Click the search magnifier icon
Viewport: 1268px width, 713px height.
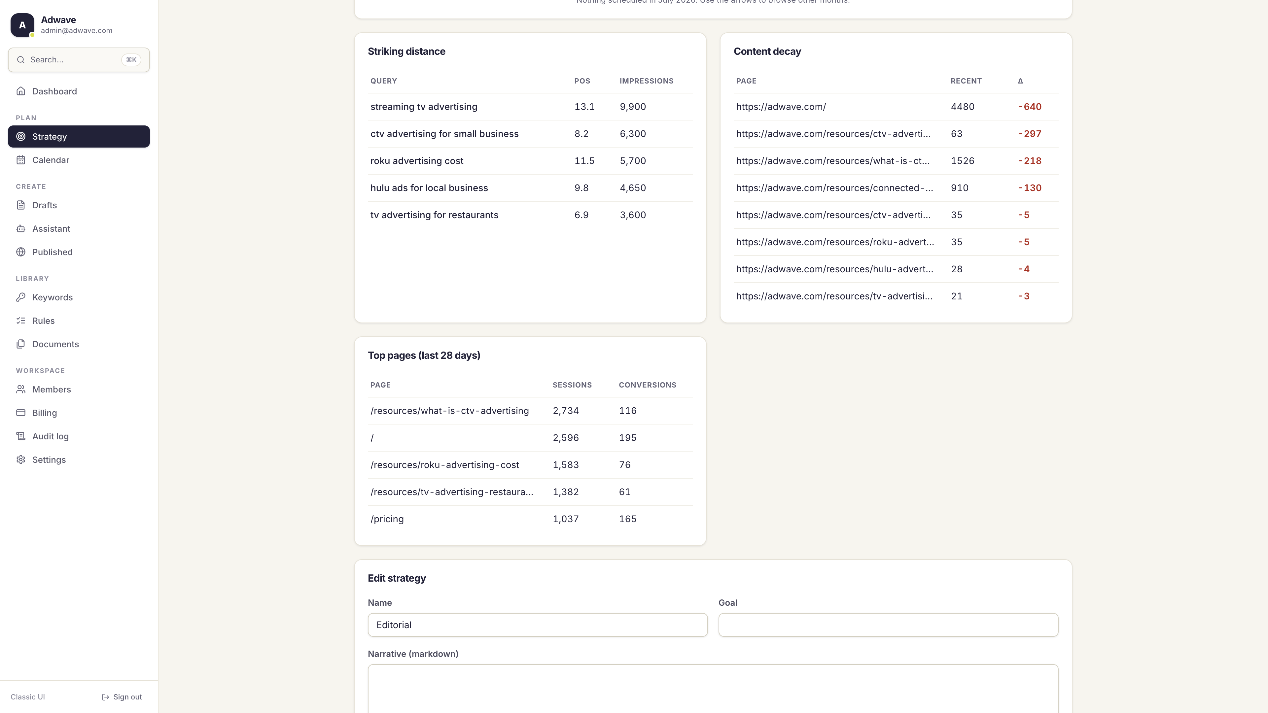pos(21,59)
